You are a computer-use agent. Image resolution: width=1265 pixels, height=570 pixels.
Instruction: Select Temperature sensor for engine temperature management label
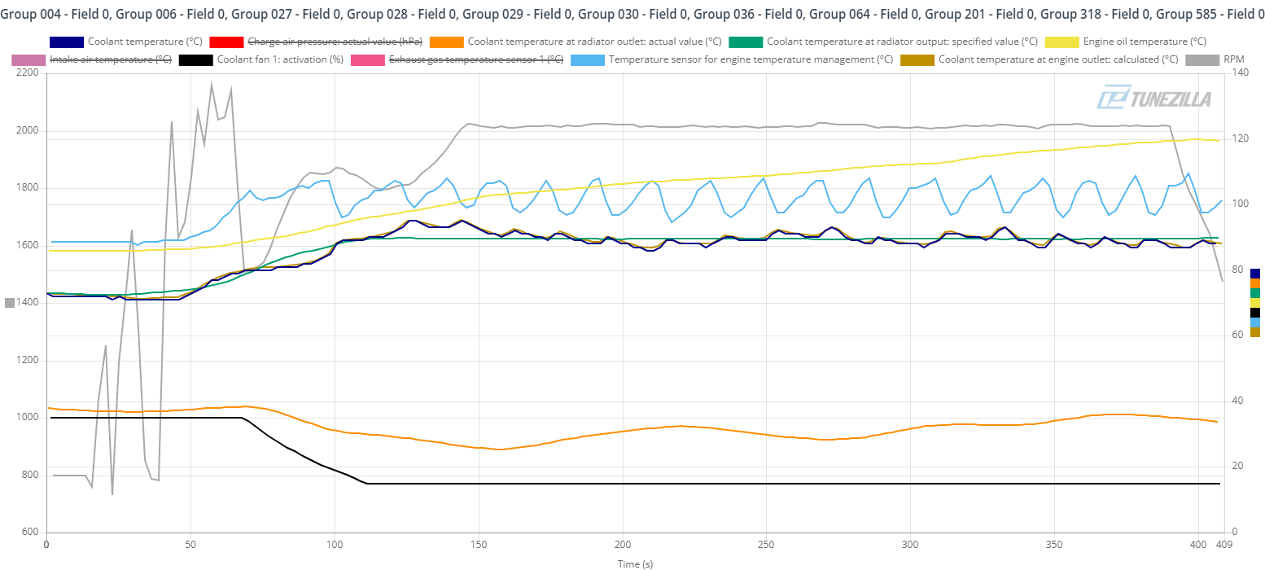750,59
